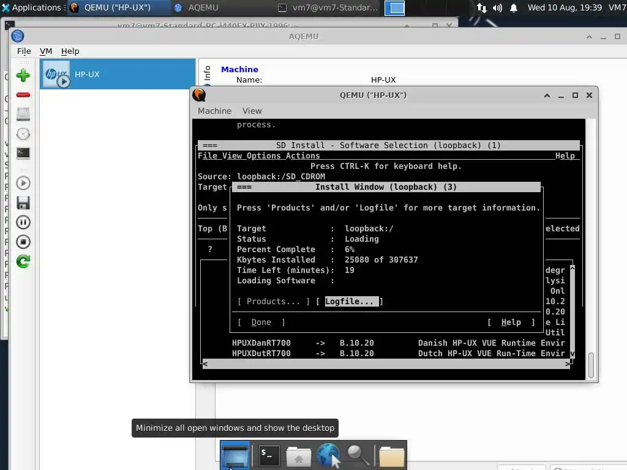This screenshot has height=470, width=627.
Task: Click Help in the SD Install menu bar
Action: 565,156
